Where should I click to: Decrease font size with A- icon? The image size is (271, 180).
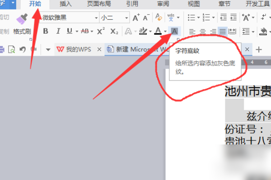point(146,18)
